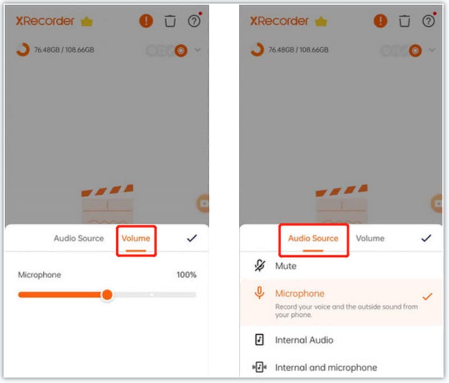This screenshot has width=449, height=383.
Task: Tap the orange record button in left screen
Action: pos(181,50)
